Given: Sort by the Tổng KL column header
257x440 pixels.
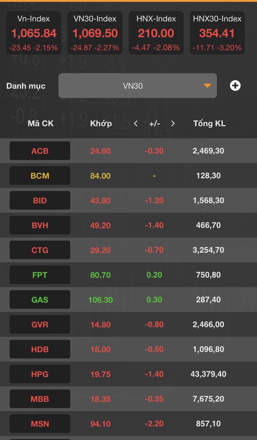Looking at the screenshot, I should tap(209, 124).
